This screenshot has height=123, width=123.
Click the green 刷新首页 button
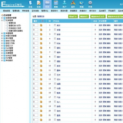[84, 16]
